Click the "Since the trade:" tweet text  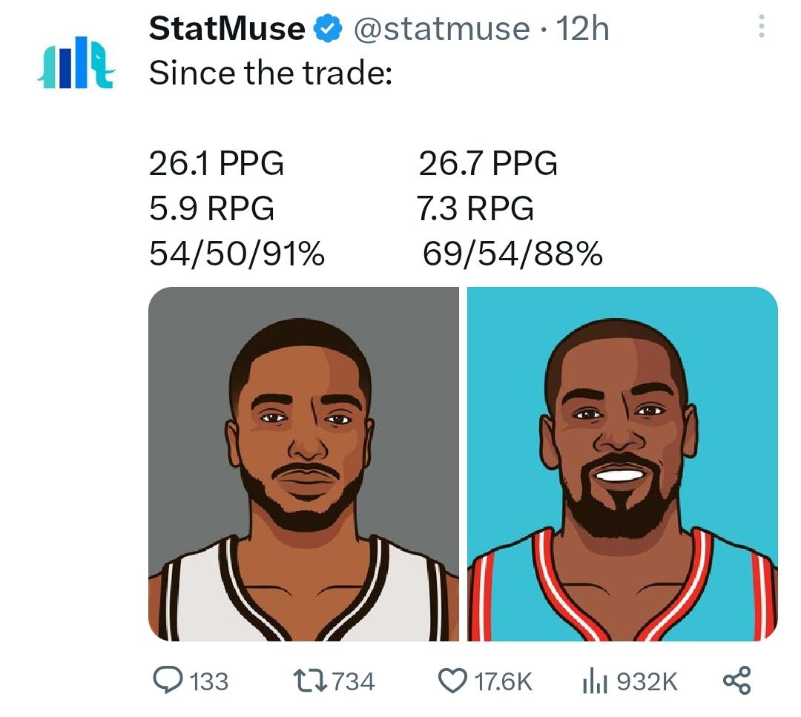coord(271,73)
